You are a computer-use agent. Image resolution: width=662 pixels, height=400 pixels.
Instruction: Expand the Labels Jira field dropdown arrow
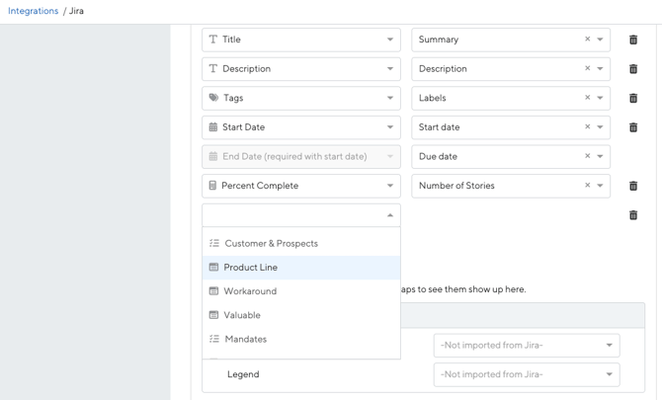pos(600,98)
